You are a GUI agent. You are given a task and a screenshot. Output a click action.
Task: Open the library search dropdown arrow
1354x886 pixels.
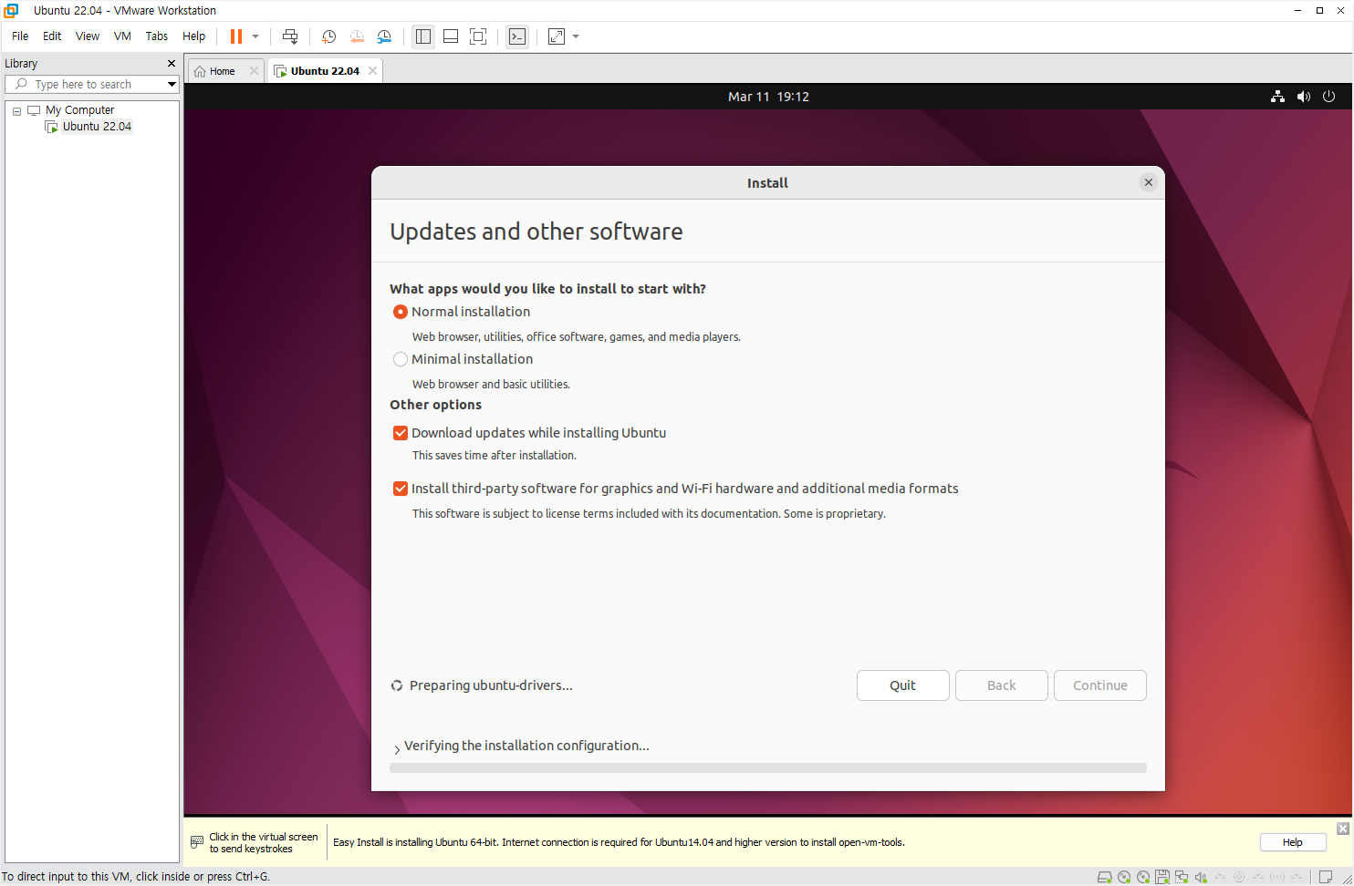172,84
